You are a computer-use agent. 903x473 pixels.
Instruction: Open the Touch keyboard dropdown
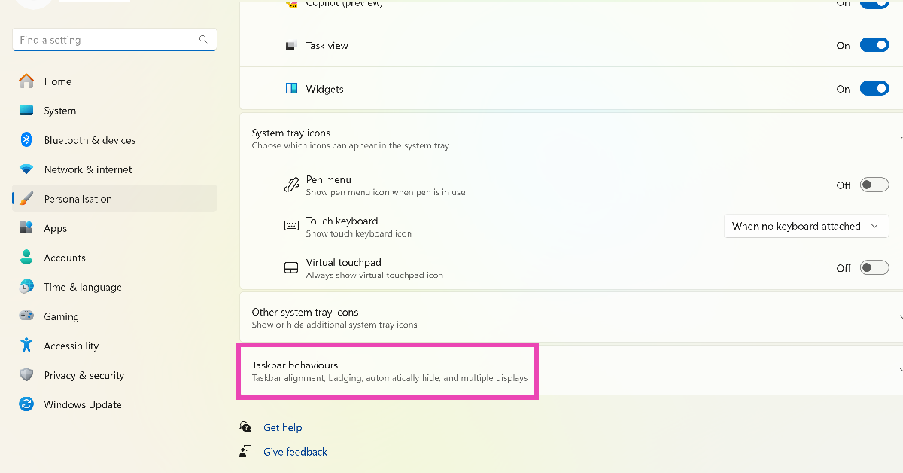(804, 226)
